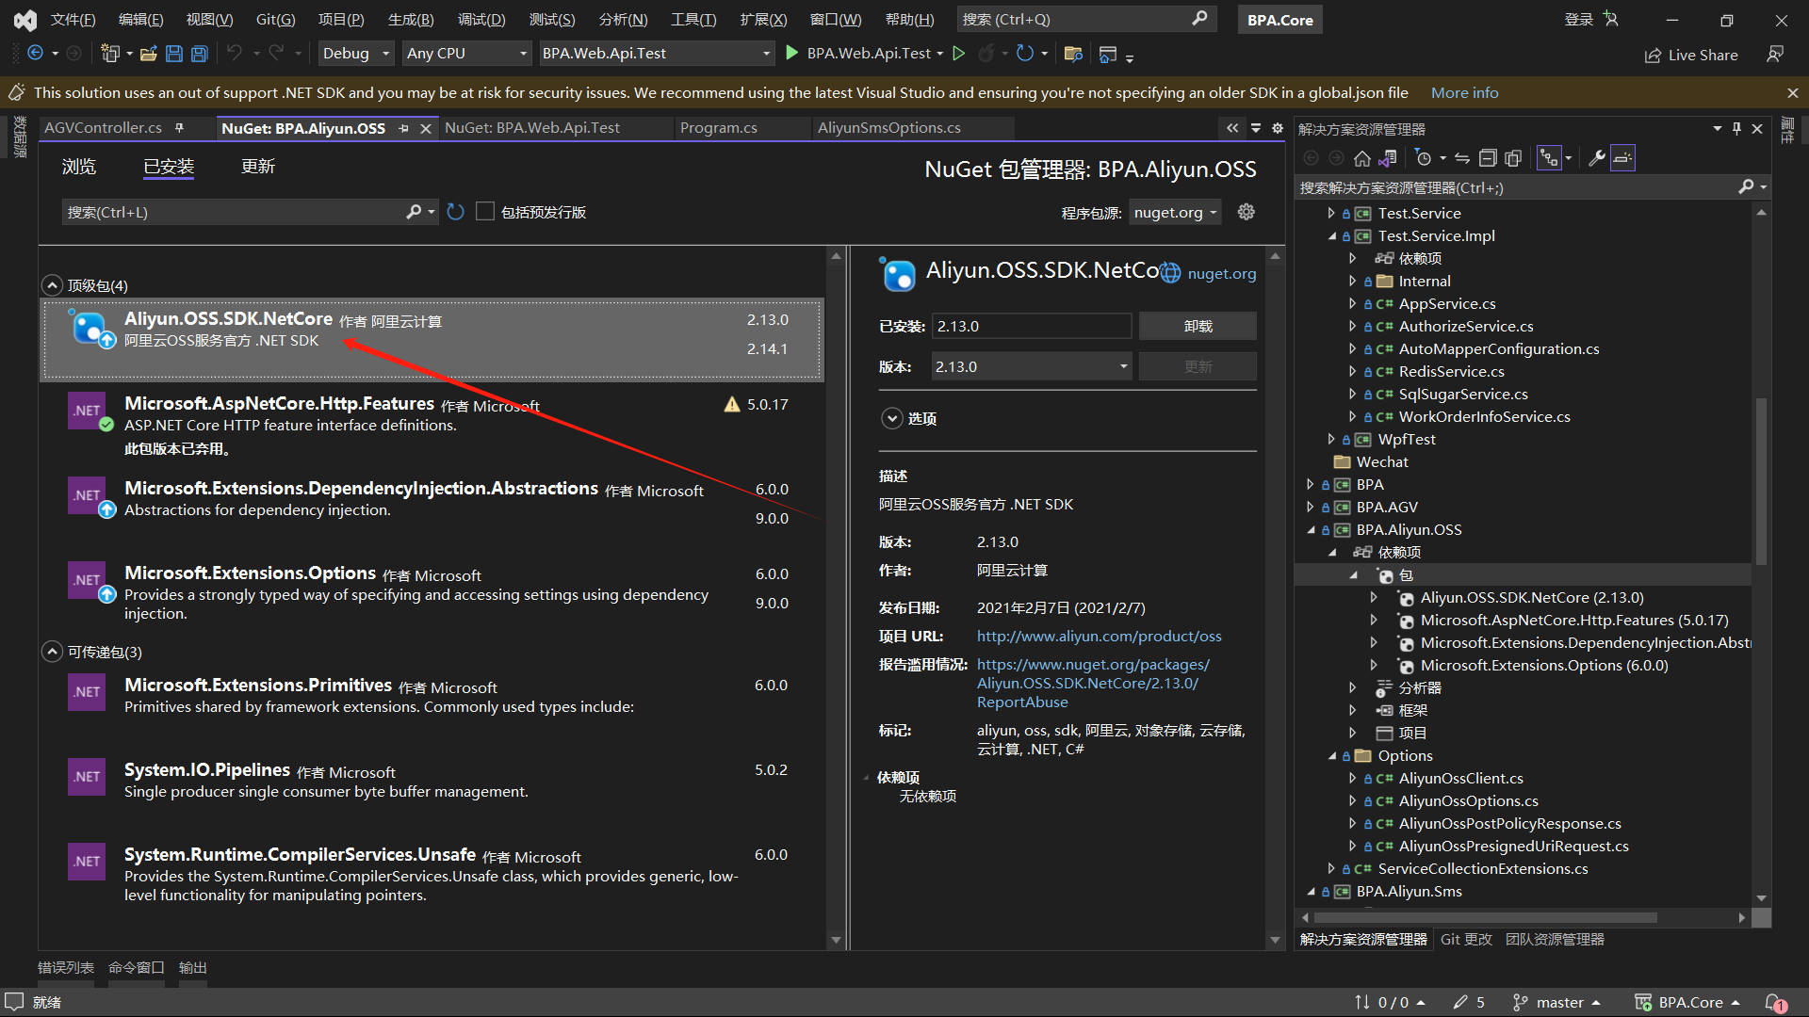Switch to the 浏览 browse tab

[79, 167]
